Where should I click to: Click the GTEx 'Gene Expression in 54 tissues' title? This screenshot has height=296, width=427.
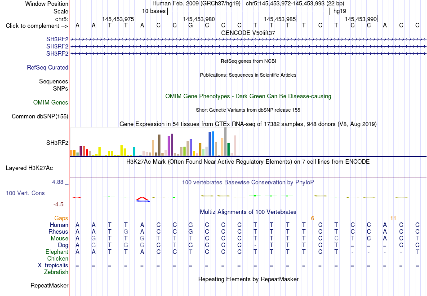pos(248,124)
